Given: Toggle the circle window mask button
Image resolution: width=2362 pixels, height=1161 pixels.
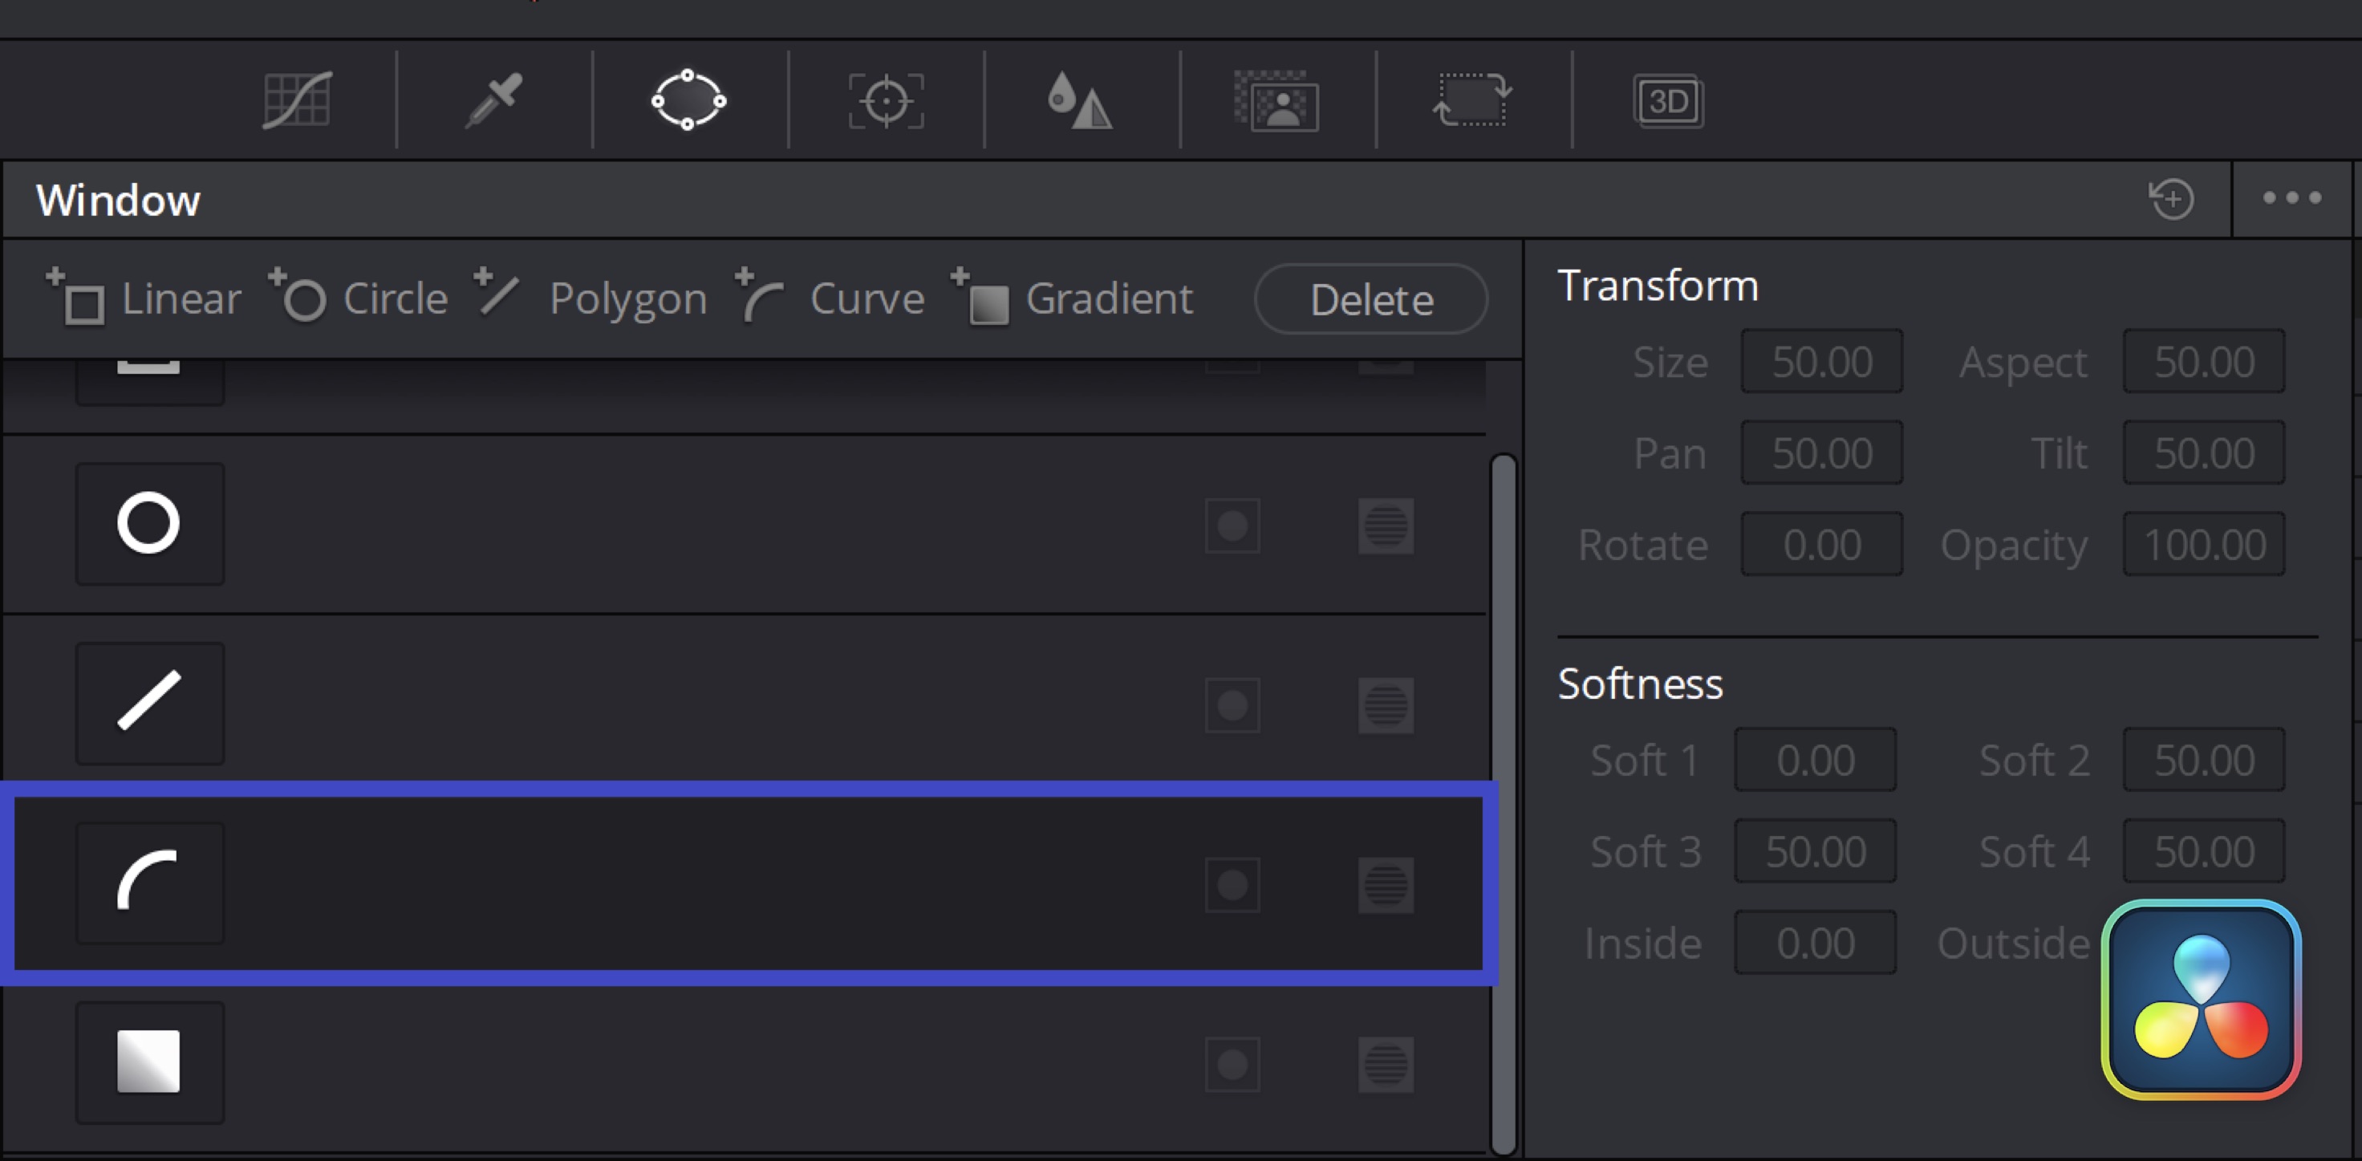Looking at the screenshot, I should 1386,526.
